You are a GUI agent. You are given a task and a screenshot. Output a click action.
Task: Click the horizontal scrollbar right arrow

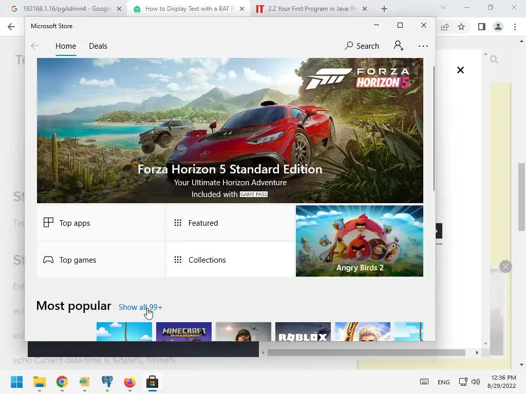click(477, 352)
